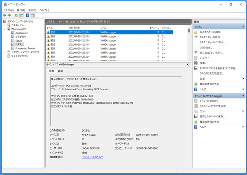The width and height of the screenshot is (247, 175).
Task: Open the 操作 menu in the menu bar
Action: (21, 10)
